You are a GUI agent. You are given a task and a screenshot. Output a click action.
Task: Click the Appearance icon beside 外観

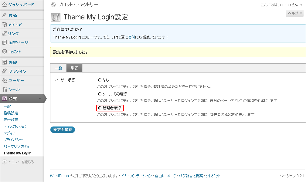[4, 62]
